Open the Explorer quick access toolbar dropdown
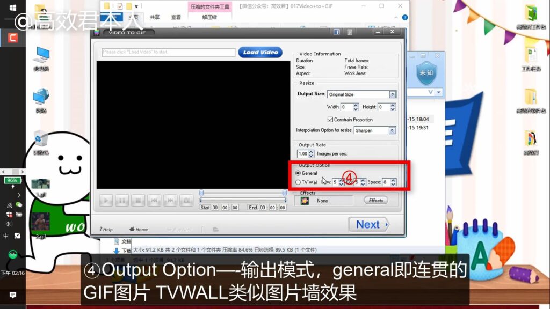This screenshot has width=550, height=309. [136, 6]
